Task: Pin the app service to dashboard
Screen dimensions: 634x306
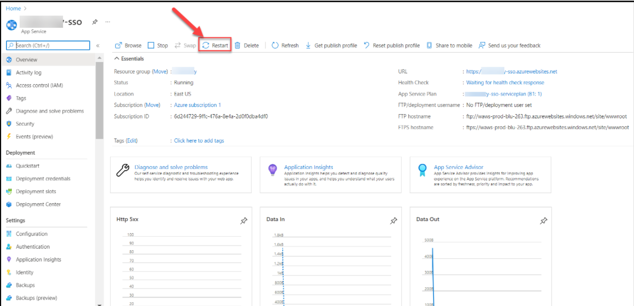Action: pyautogui.click(x=95, y=22)
